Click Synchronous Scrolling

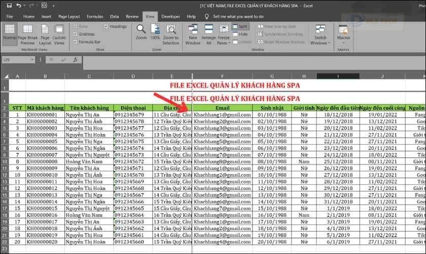[280, 35]
